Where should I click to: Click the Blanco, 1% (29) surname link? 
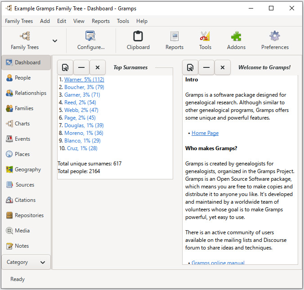(x=82, y=141)
